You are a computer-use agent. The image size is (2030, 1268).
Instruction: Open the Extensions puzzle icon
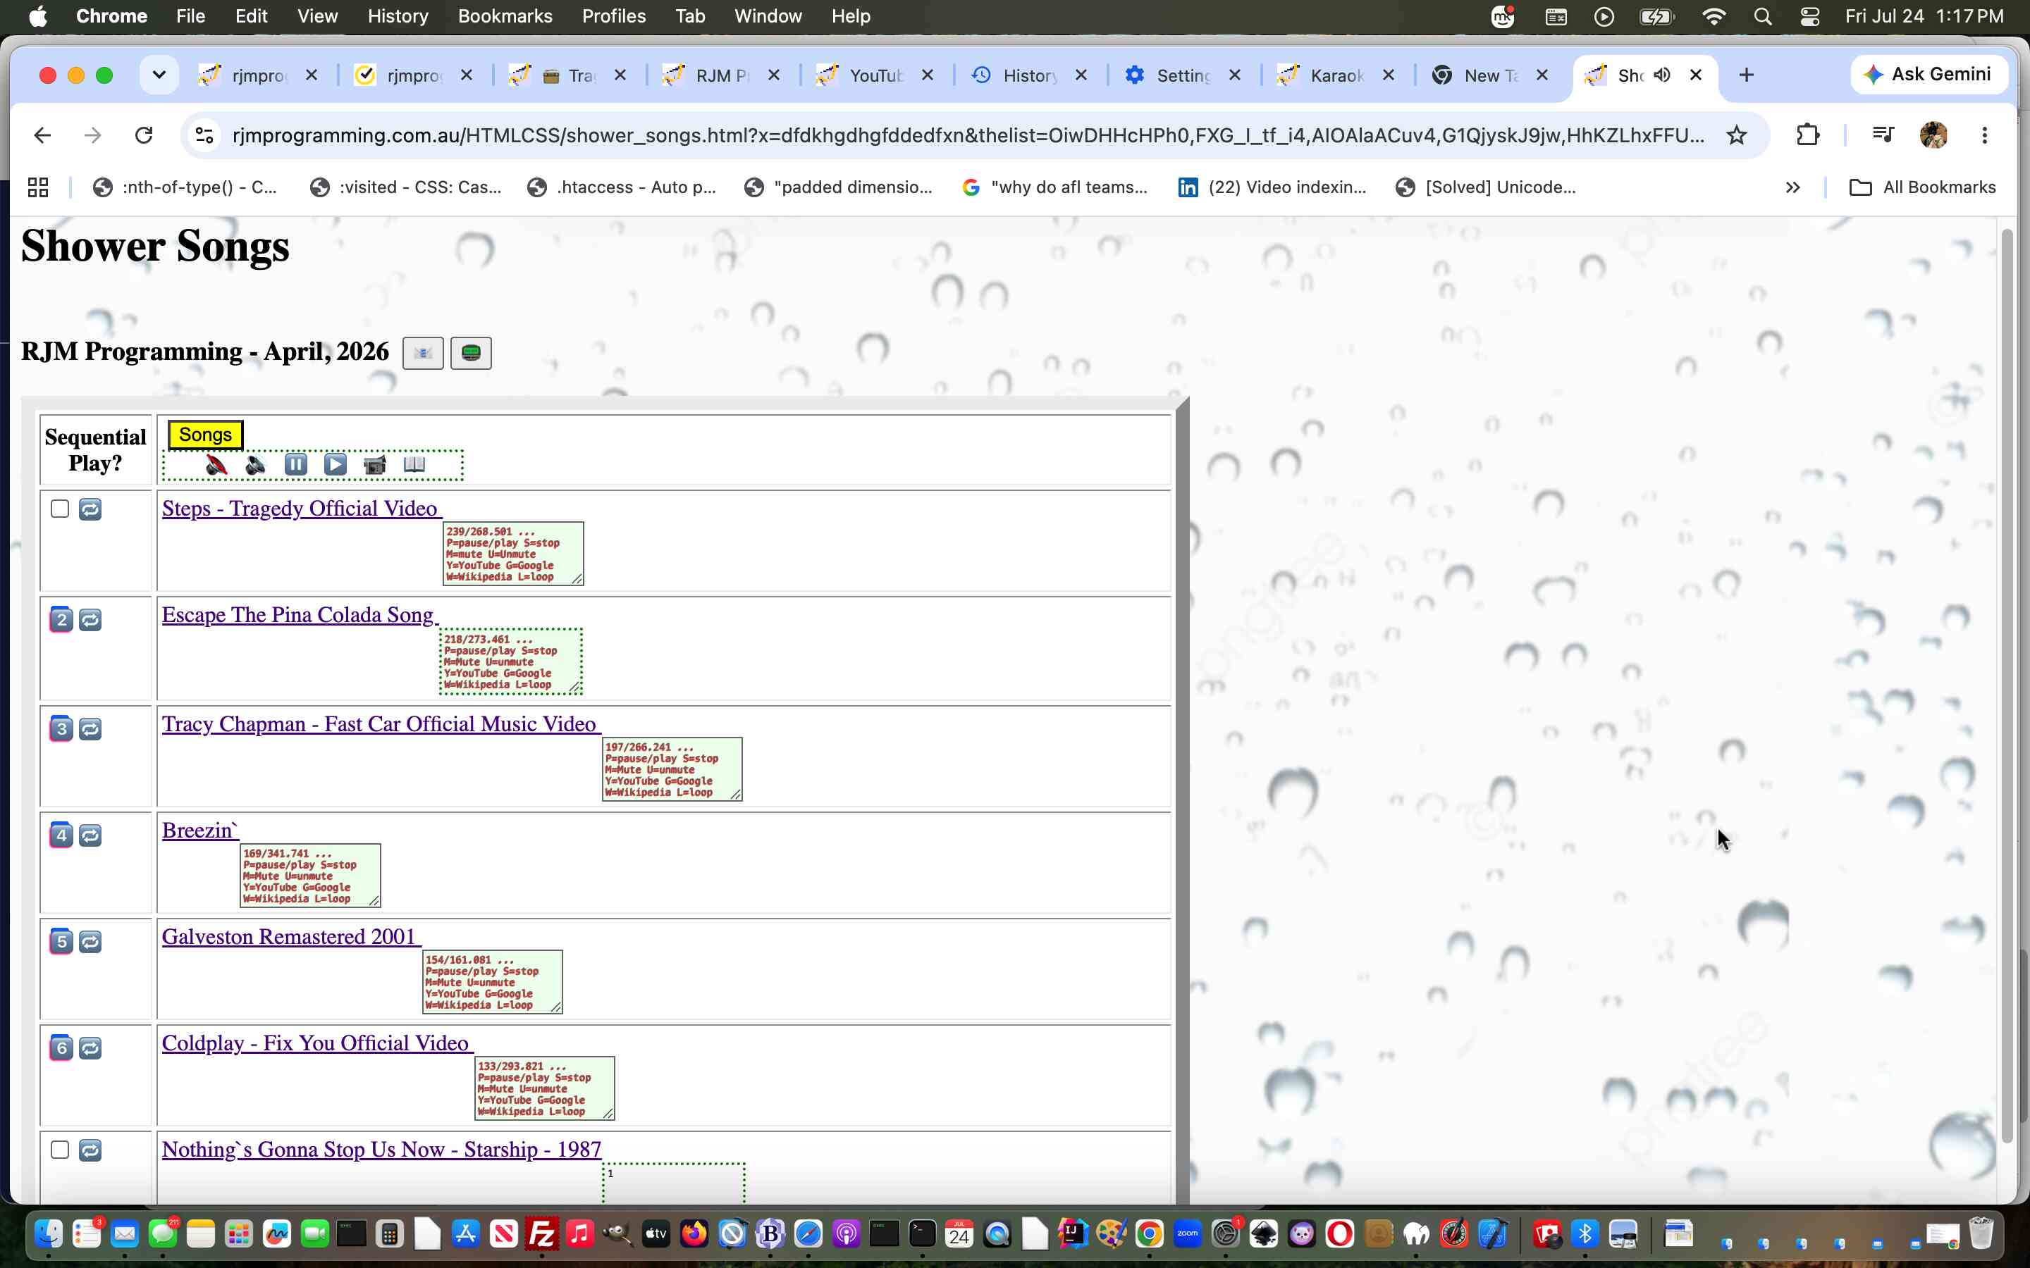(x=1809, y=135)
